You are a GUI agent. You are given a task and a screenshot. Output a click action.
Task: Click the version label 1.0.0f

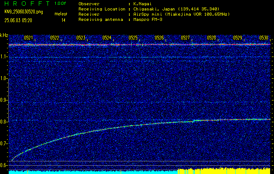(x=60, y=3)
